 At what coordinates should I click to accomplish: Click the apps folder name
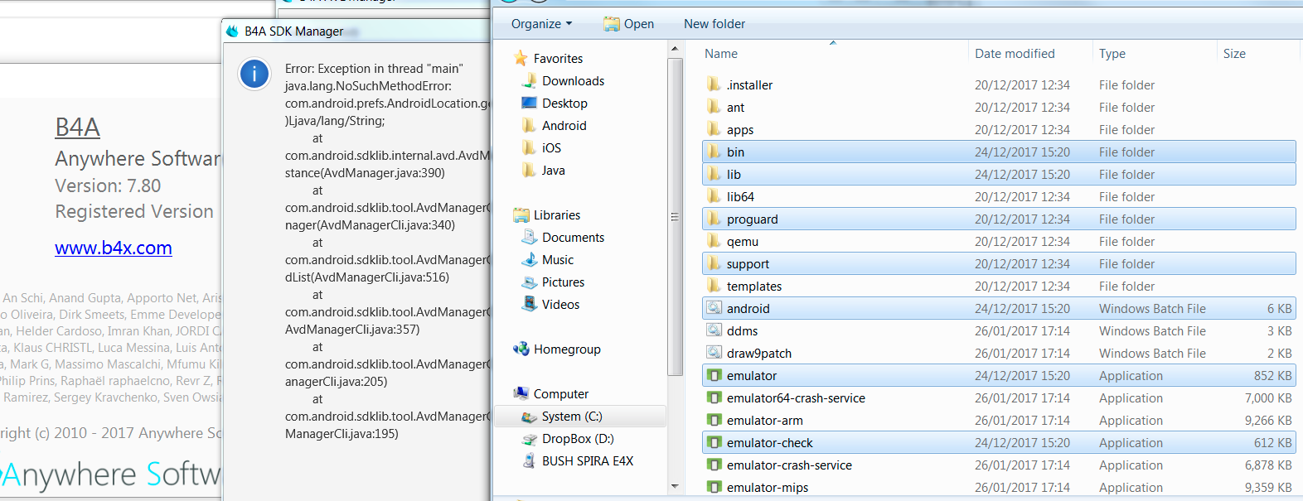pyautogui.click(x=740, y=129)
